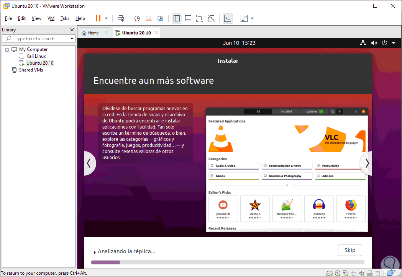Select My Computer in the library
402x277 pixels.
pos(33,49)
